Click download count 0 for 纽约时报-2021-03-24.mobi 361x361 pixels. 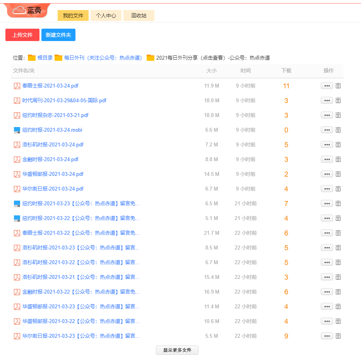coord(286,130)
